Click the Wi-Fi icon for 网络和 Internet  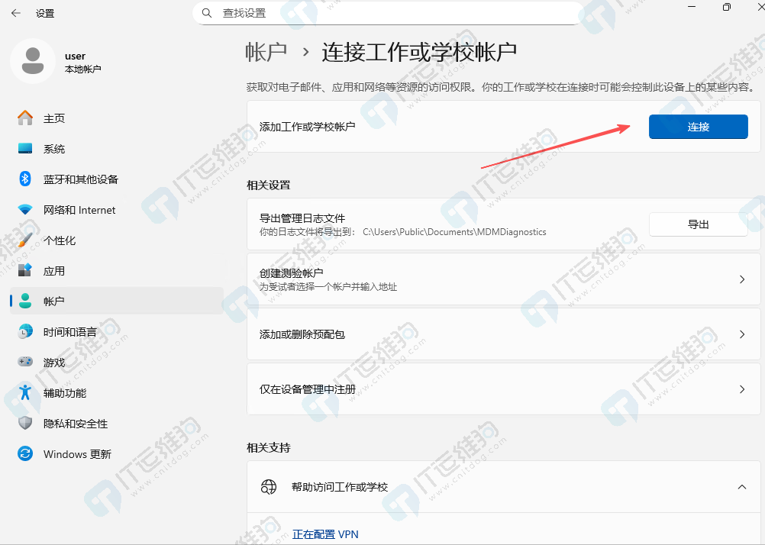[x=25, y=210]
